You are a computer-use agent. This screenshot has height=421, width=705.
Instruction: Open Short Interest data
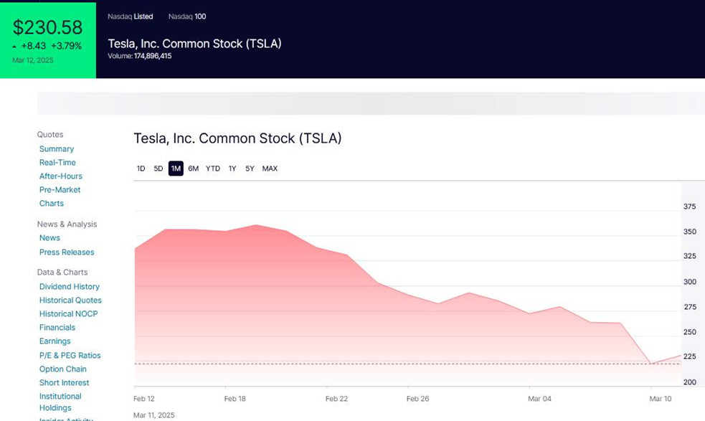click(x=65, y=383)
